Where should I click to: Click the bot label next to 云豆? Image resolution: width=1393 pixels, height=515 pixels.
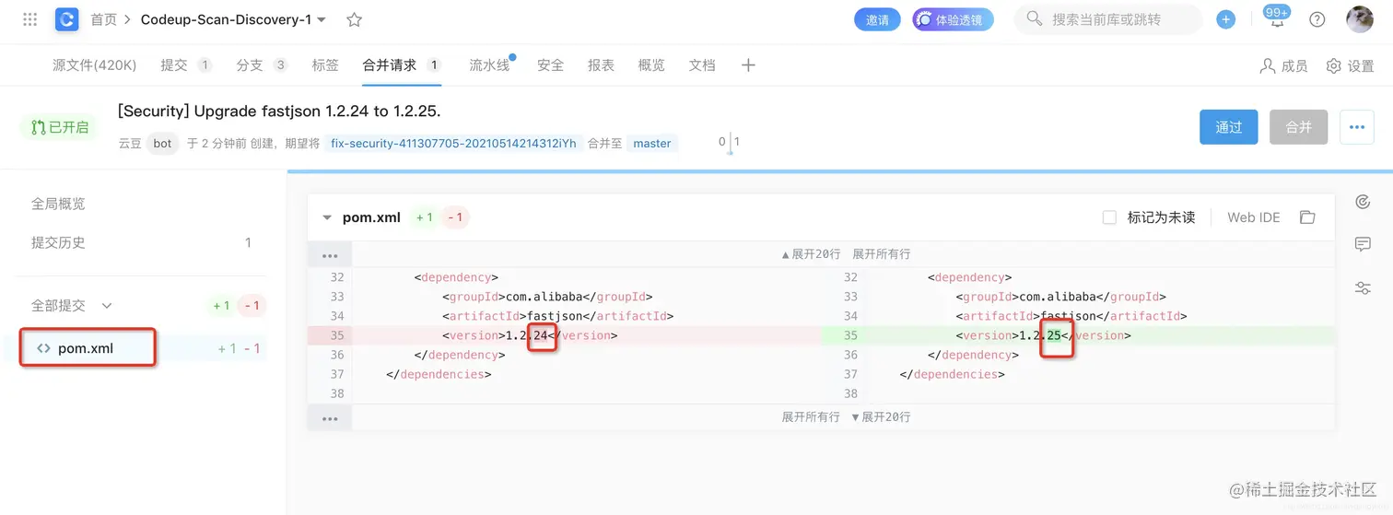coord(163,144)
